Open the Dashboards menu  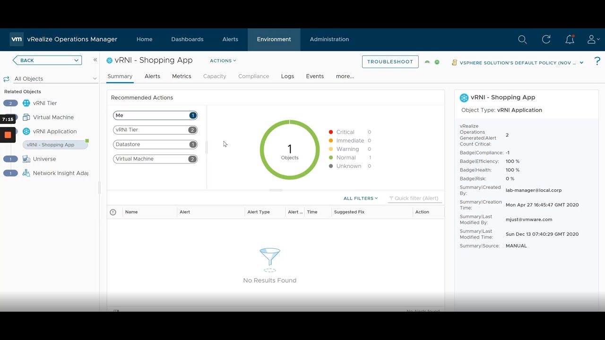point(187,39)
